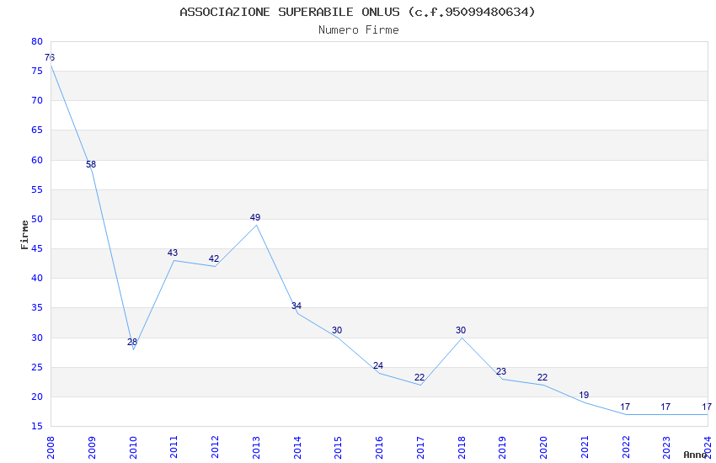Click x-axis year label 2013

click(x=256, y=447)
